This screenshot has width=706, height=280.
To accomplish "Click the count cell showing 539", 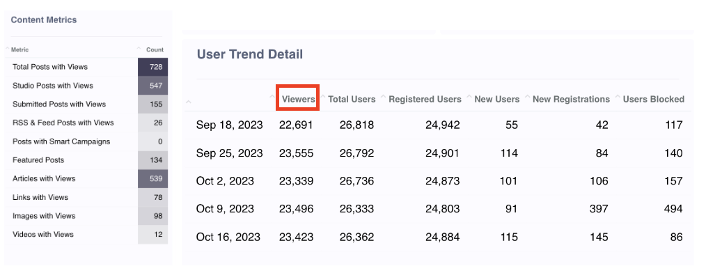I will [153, 178].
